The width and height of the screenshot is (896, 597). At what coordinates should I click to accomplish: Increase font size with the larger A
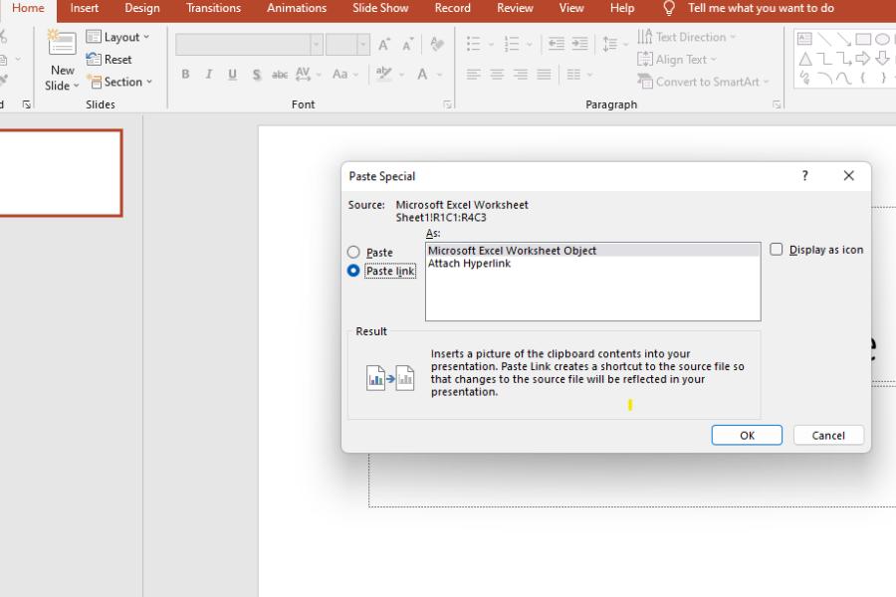pyautogui.click(x=384, y=45)
